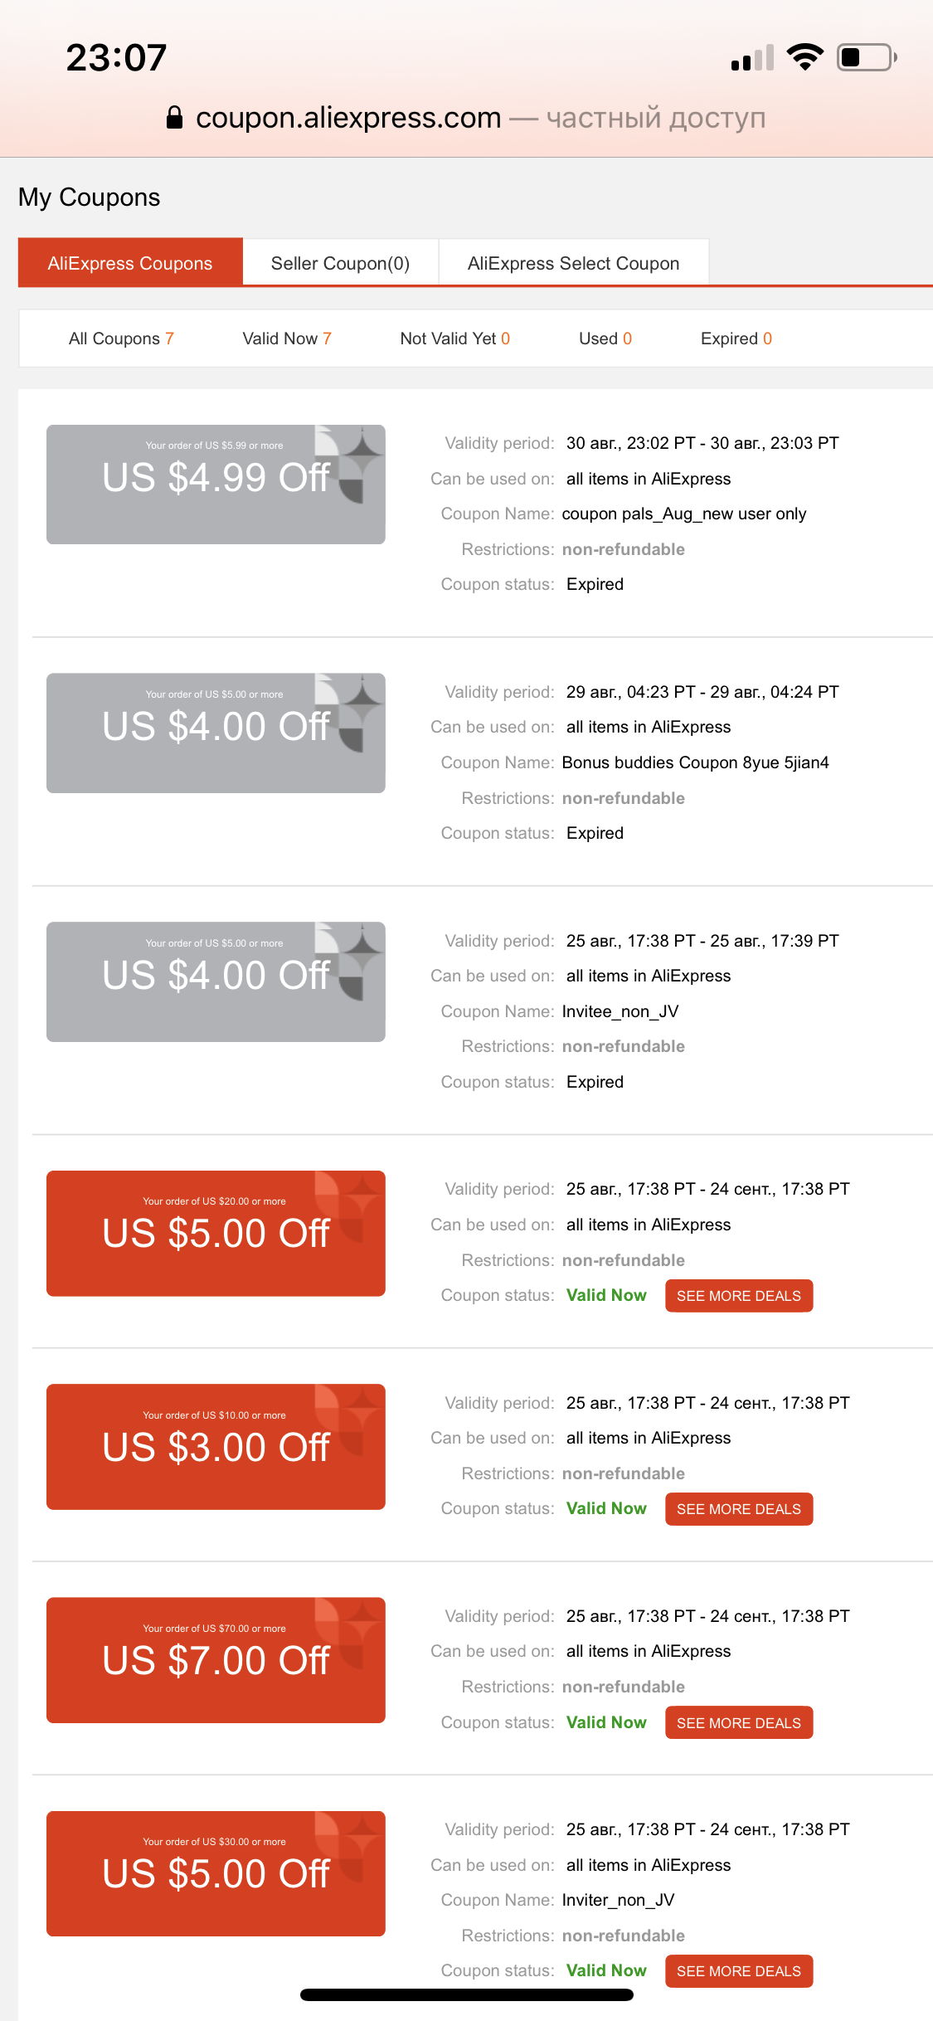Open the AliExpress Coupons tab
Screen dimensions: 933x2021
coord(130,263)
